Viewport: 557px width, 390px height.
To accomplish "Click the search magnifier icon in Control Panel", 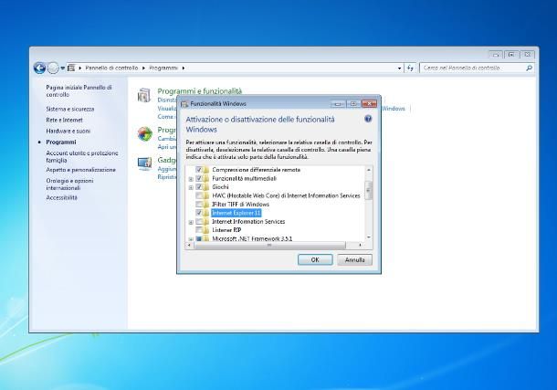I will 529,68.
